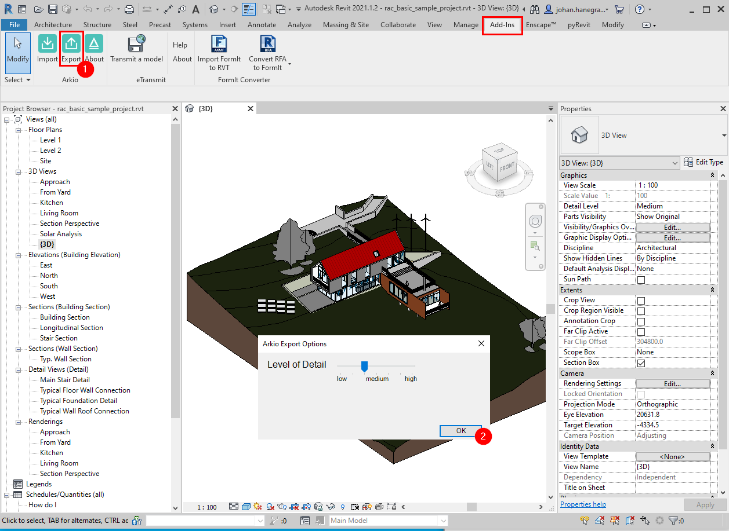Close the Arkio Export Options dialog
This screenshot has height=531, width=729.
pyautogui.click(x=481, y=343)
